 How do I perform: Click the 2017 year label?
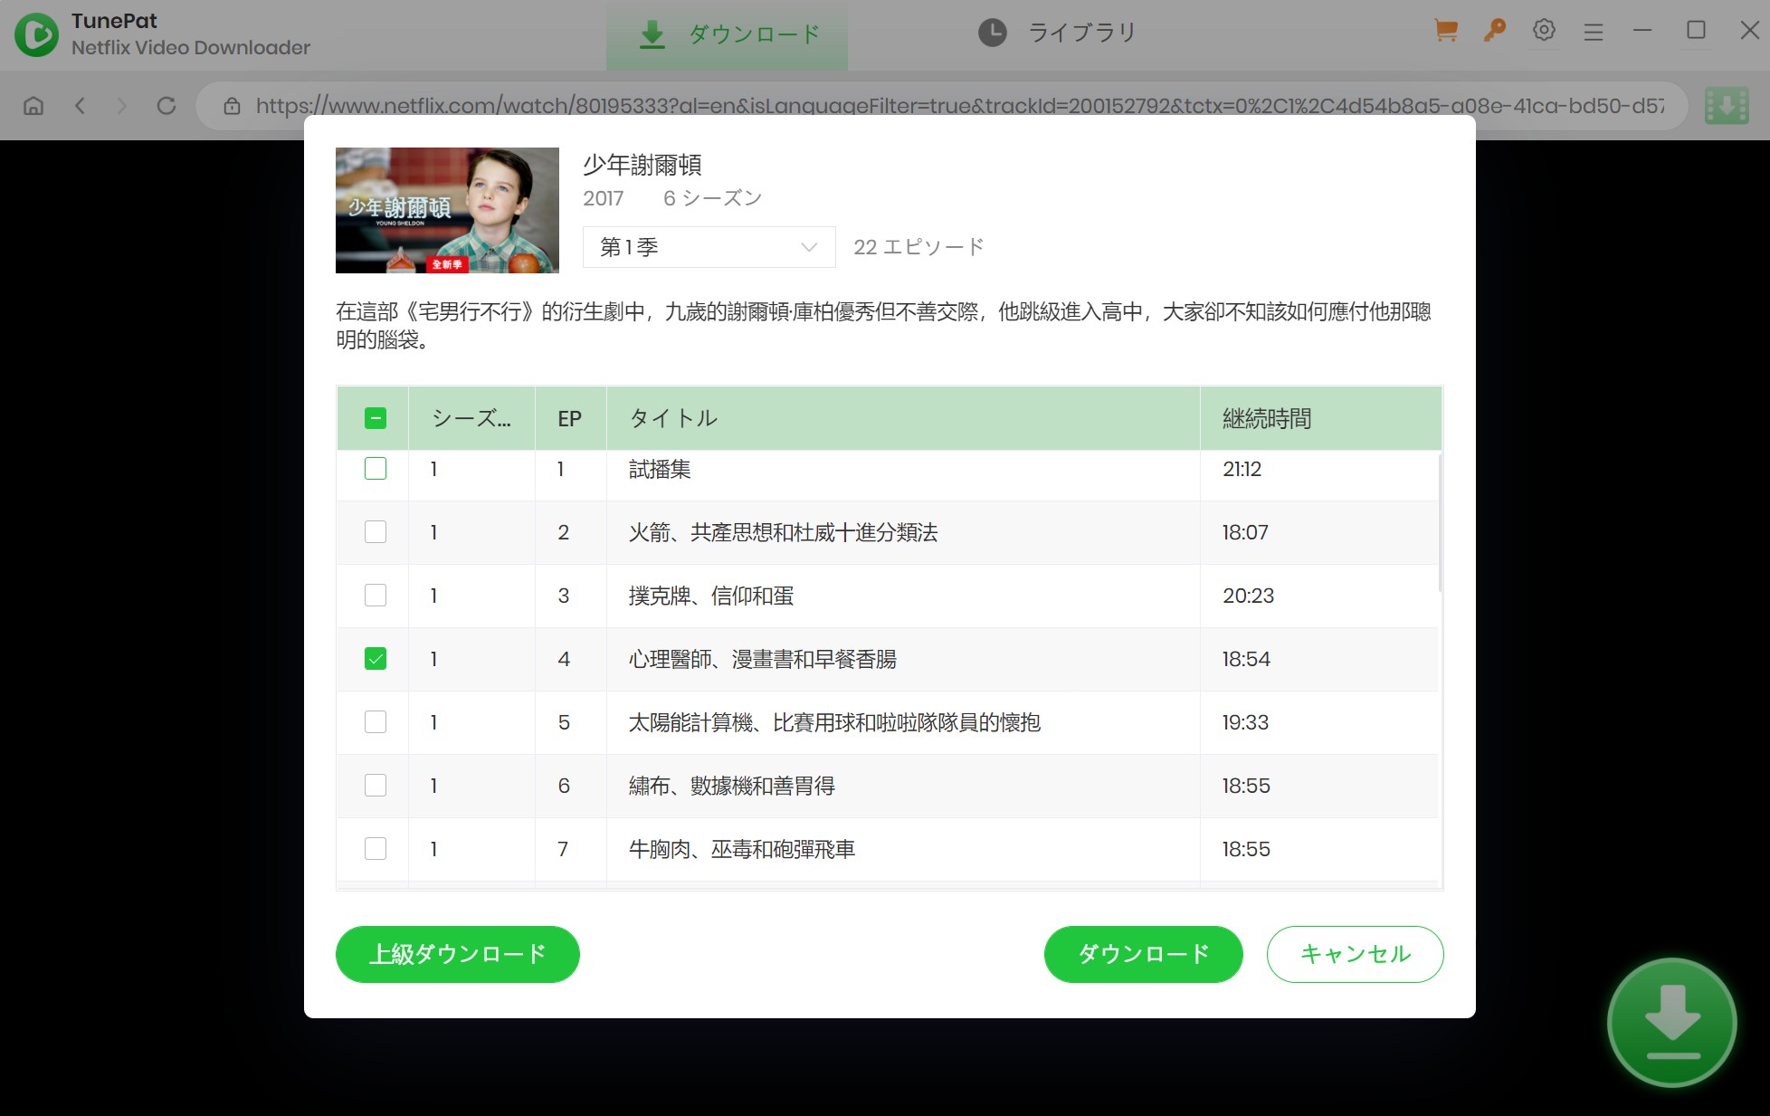pyautogui.click(x=604, y=198)
